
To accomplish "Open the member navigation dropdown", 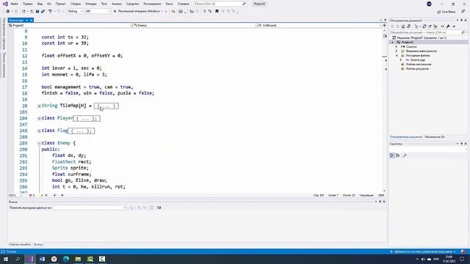I will (319, 26).
